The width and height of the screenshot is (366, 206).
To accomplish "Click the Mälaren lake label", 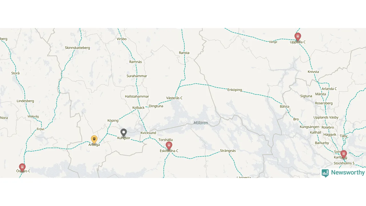I will [x=201, y=123].
